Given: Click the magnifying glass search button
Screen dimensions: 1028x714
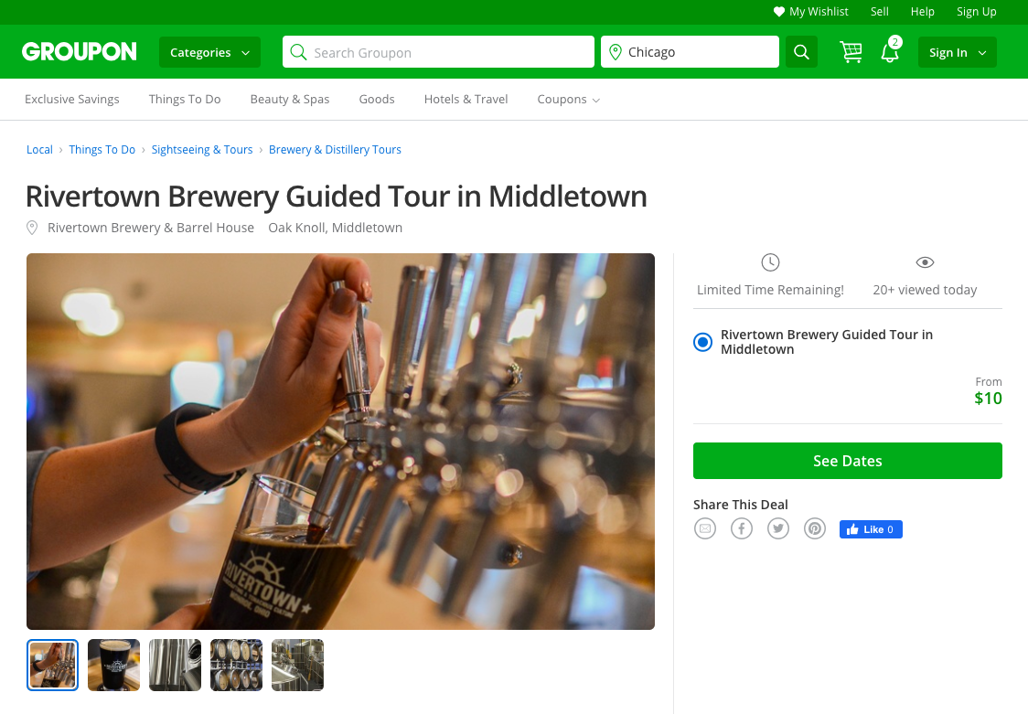Looking at the screenshot, I should click(801, 52).
